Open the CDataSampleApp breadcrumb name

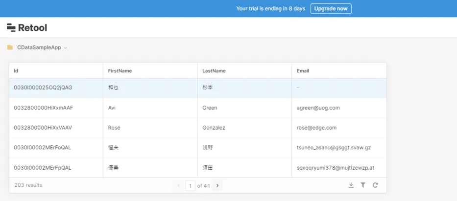(39, 48)
